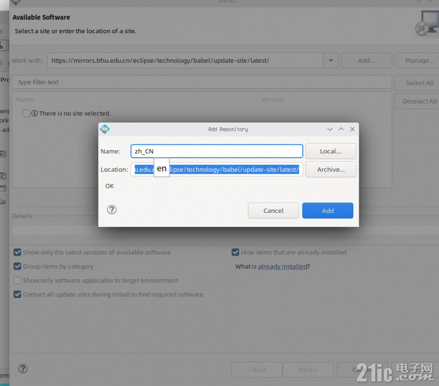The height and width of the screenshot is (386, 439).
Task: Enable Show only software applicable to target environment
Action: (x=17, y=280)
